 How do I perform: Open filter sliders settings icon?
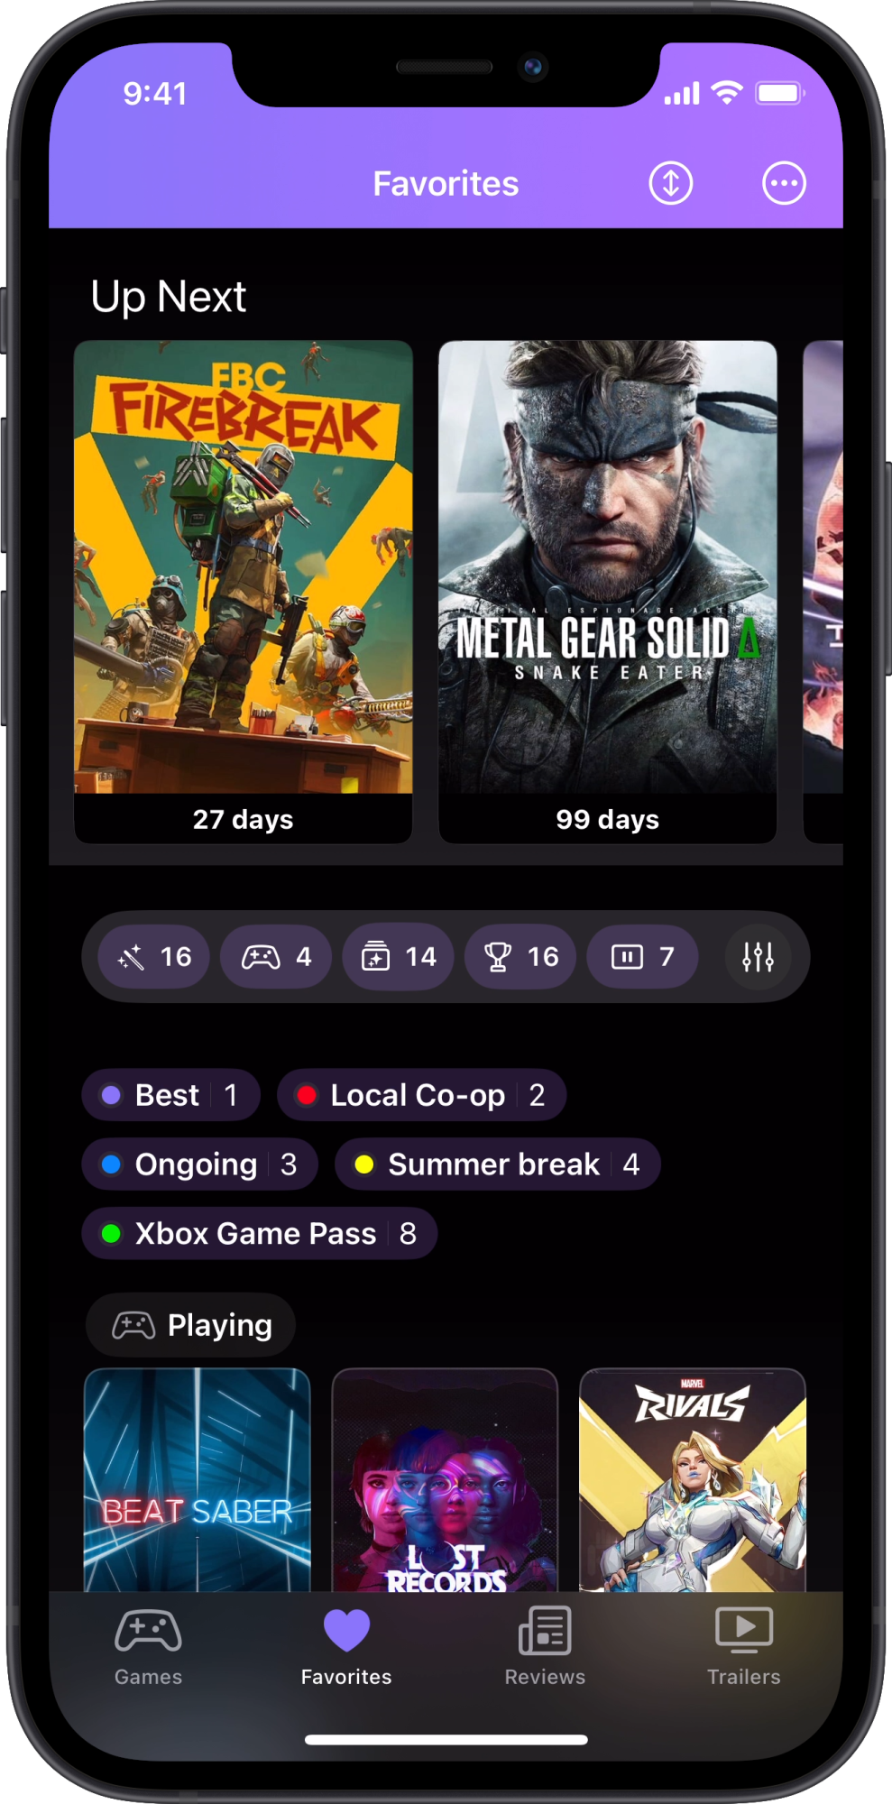(x=758, y=956)
